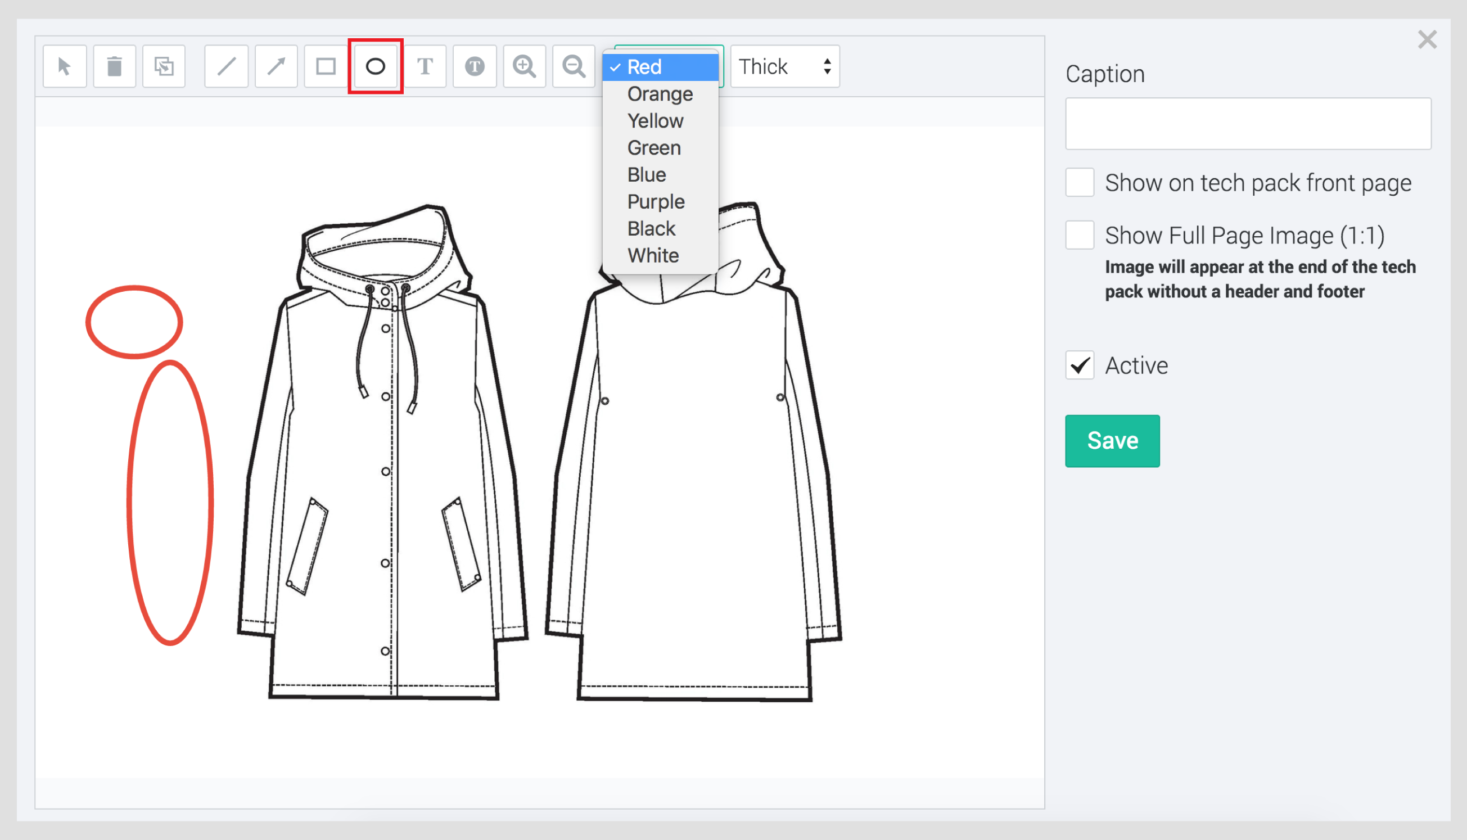Pick Black in the color dropdown
1467x840 pixels.
pyautogui.click(x=651, y=228)
